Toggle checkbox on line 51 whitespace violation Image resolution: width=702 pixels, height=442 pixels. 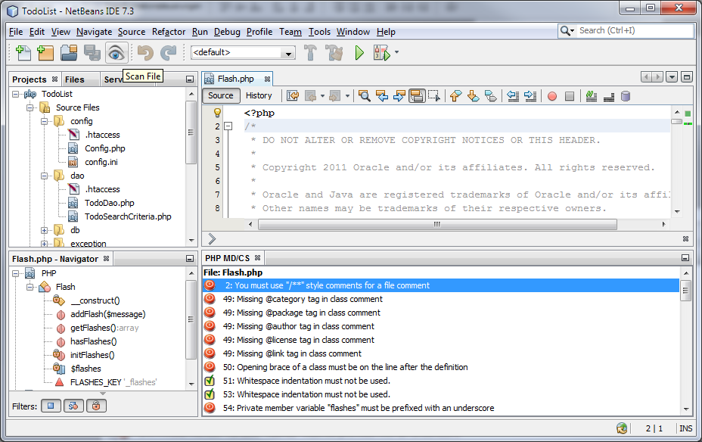(x=210, y=381)
